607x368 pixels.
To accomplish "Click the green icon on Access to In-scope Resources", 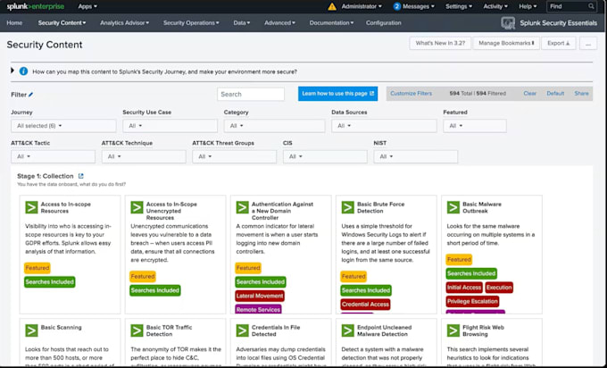I will pos(31,207).
